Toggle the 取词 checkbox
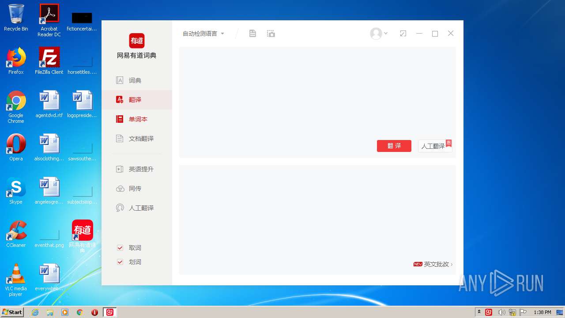This screenshot has width=565, height=318. pos(120,248)
